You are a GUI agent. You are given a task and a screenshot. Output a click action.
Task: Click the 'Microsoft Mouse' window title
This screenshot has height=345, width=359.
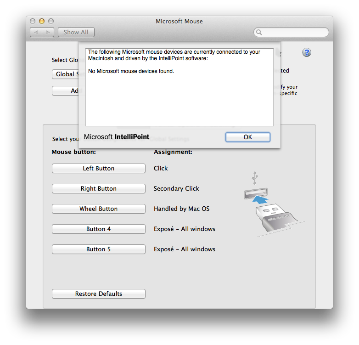pos(179,21)
